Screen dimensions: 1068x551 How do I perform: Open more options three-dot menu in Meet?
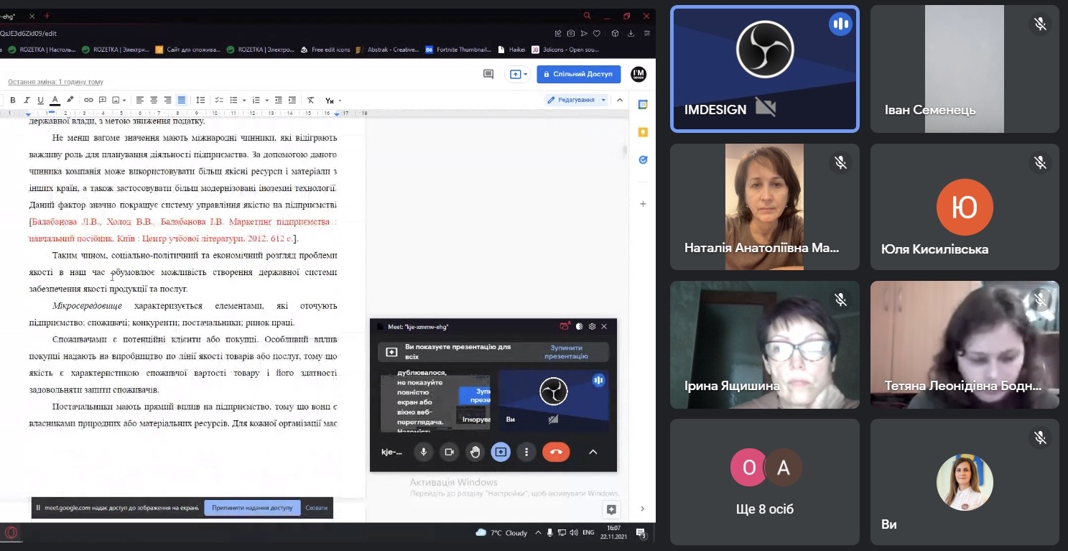(526, 452)
